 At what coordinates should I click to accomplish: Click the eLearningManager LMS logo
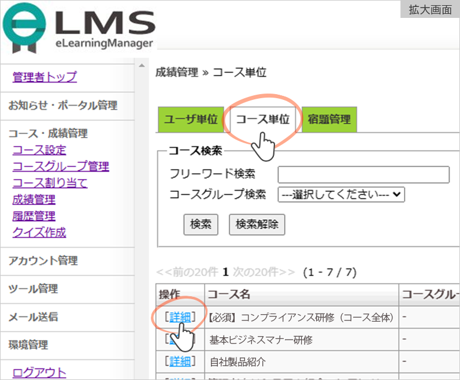click(x=79, y=28)
